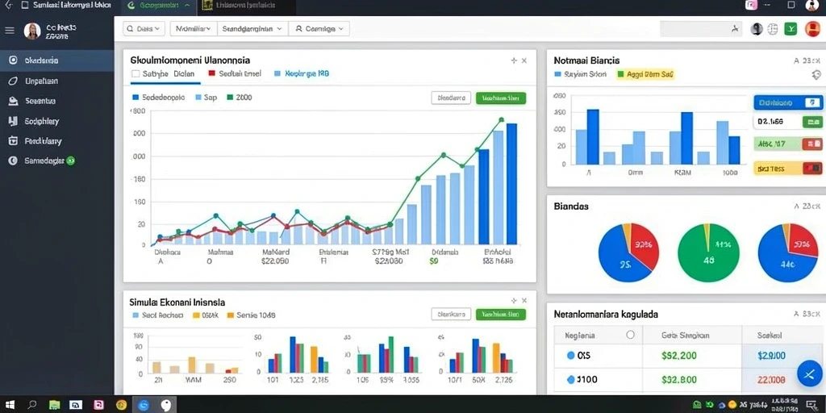The image size is (826, 413).
Task: Click the blue floating action button
Action: pyautogui.click(x=810, y=374)
